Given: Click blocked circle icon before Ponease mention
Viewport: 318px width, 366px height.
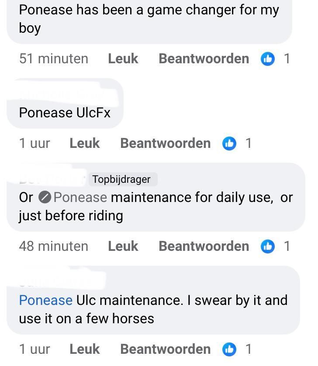Looking at the screenshot, I should 45,197.
